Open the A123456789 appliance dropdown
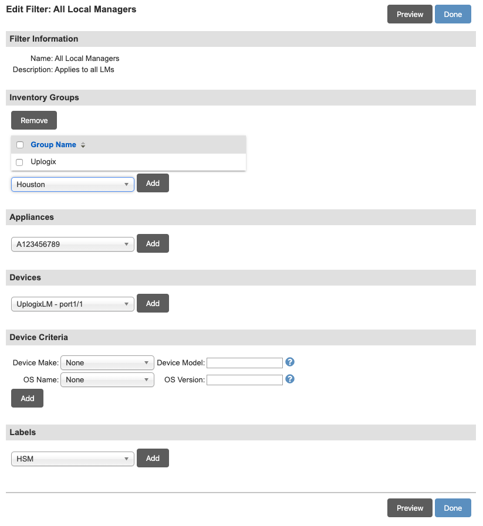 click(x=73, y=244)
